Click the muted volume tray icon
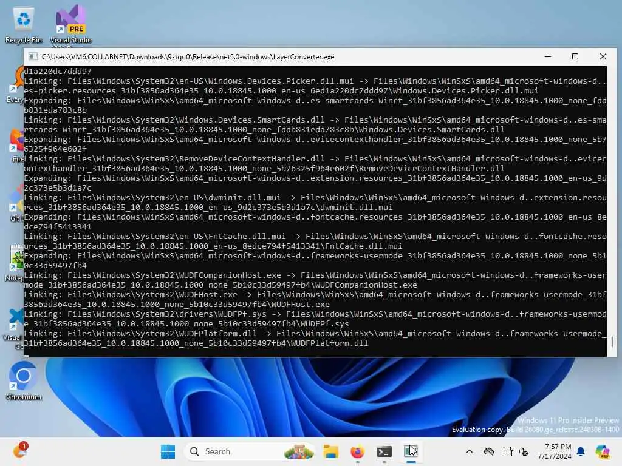The image size is (622, 466). pos(524,452)
